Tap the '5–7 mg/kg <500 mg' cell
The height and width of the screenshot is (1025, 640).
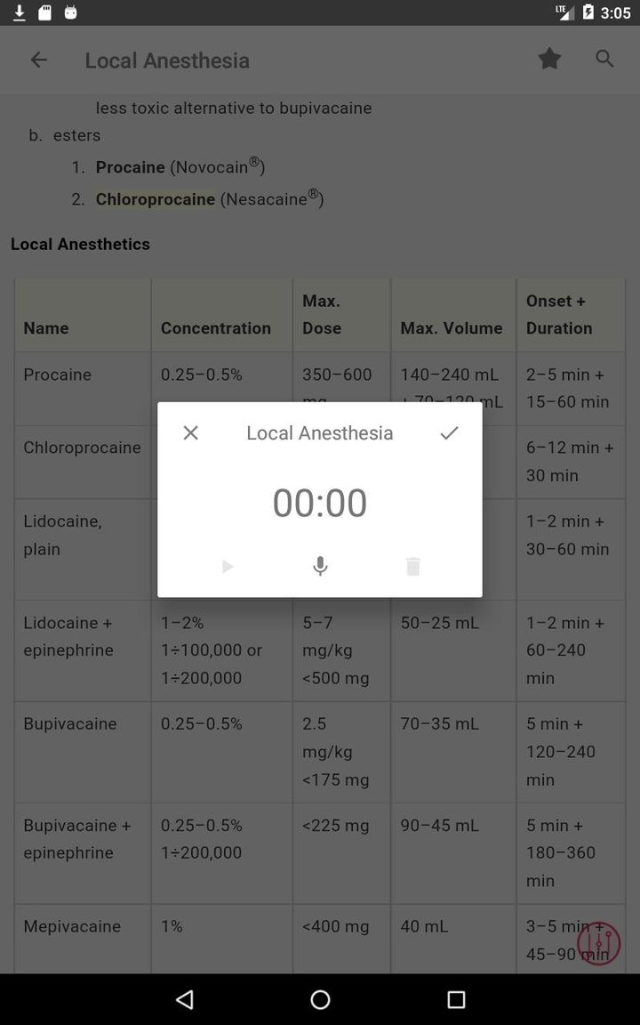tap(341, 650)
